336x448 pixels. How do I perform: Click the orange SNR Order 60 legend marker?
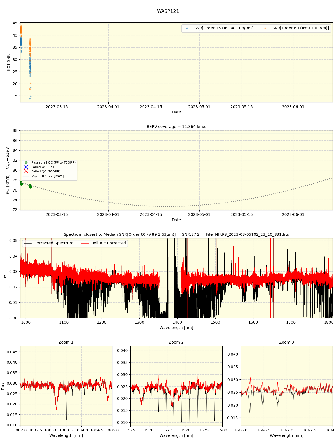point(265,28)
